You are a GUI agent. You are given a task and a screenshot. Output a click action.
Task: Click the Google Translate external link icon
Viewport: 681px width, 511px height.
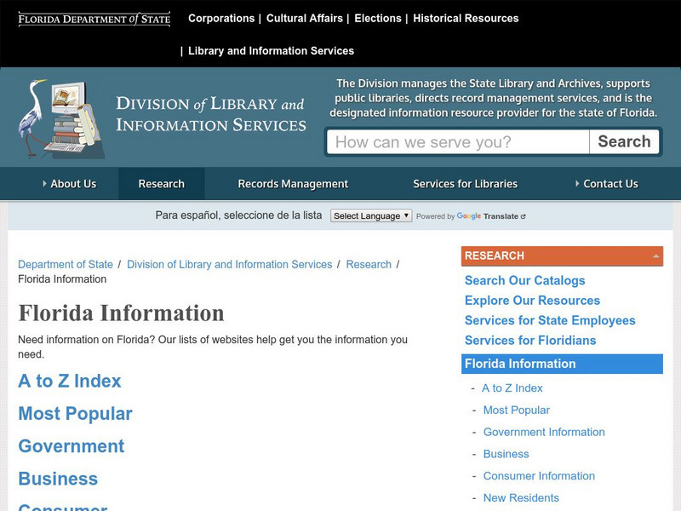click(523, 217)
